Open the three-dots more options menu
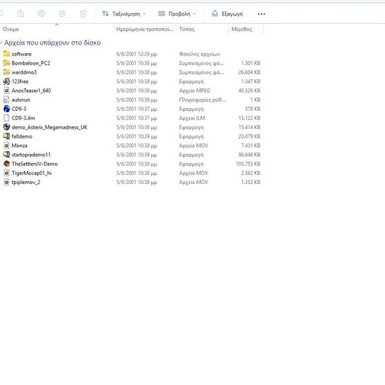The image size is (385, 385). (261, 14)
